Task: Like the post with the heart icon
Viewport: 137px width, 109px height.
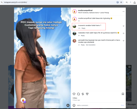Action: point(74,94)
